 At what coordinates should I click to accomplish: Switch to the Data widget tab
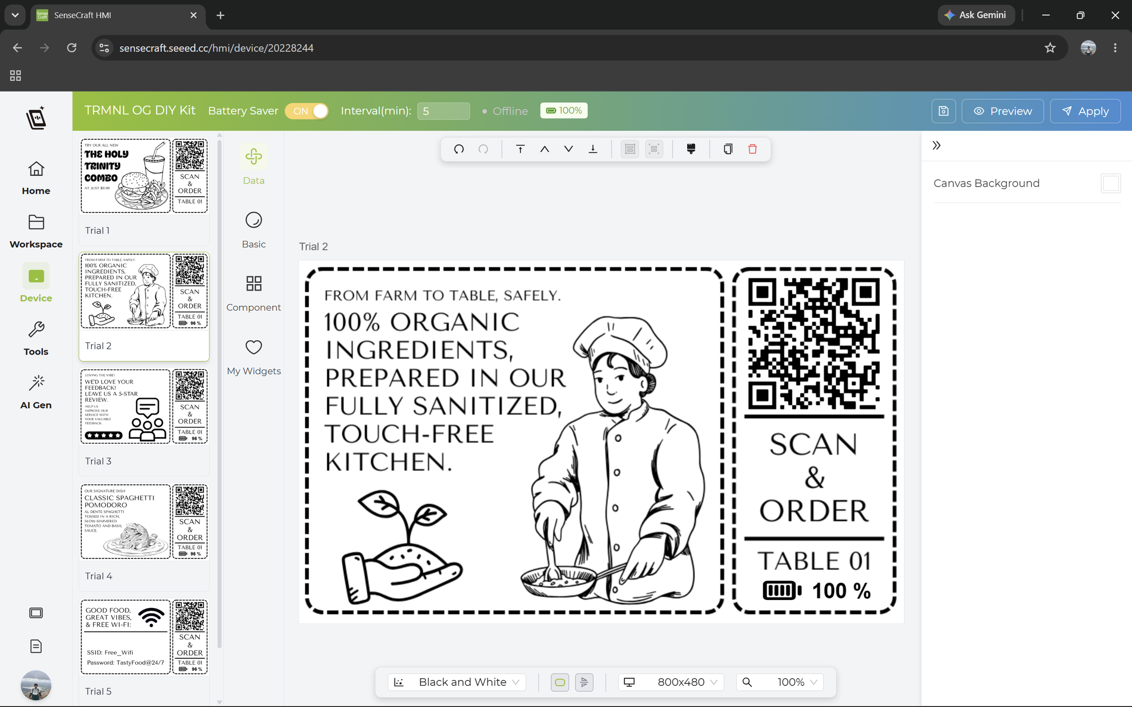pyautogui.click(x=253, y=164)
